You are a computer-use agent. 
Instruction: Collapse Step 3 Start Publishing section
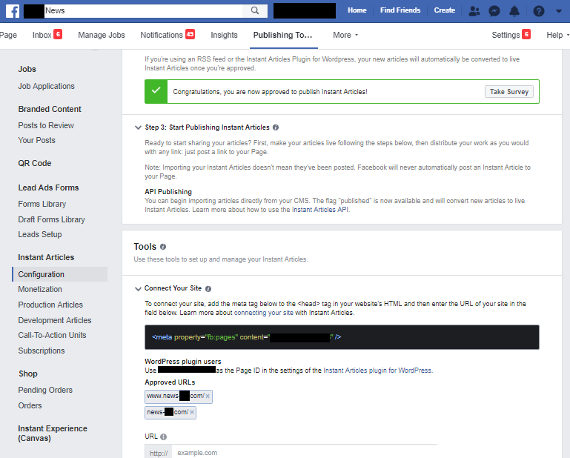click(138, 127)
